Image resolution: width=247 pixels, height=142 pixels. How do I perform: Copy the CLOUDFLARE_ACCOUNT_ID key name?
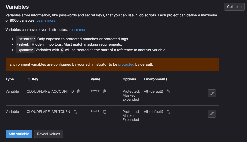tap(79, 91)
